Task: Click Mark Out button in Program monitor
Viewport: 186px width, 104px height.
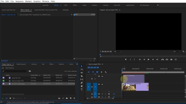Action: coord(134,60)
